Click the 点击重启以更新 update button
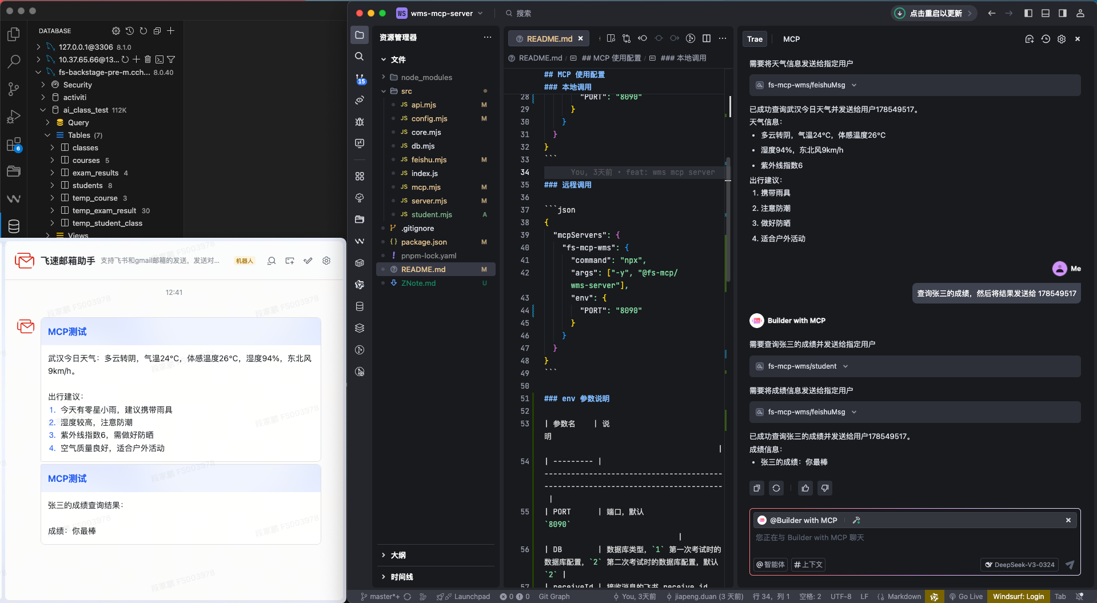The height and width of the screenshot is (603, 1097). (x=934, y=13)
